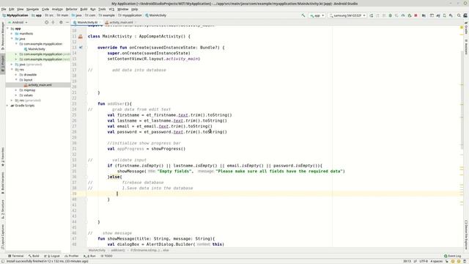This screenshot has height=264, width=469.
Task: Collapse the res folder
Action: click(12, 70)
